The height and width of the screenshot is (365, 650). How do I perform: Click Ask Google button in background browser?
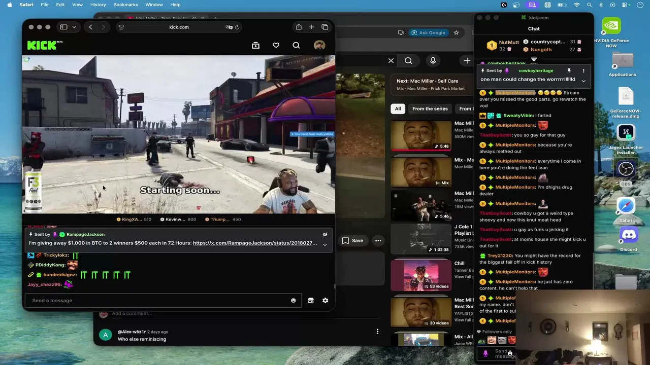(428, 32)
